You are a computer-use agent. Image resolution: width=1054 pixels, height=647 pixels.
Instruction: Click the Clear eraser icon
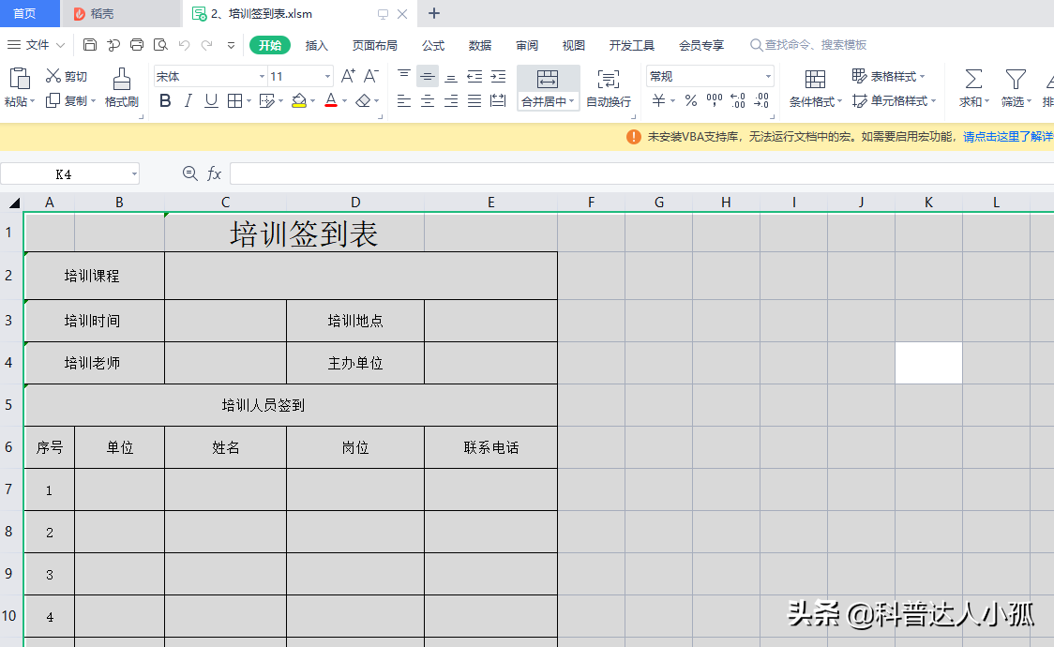coord(363,100)
